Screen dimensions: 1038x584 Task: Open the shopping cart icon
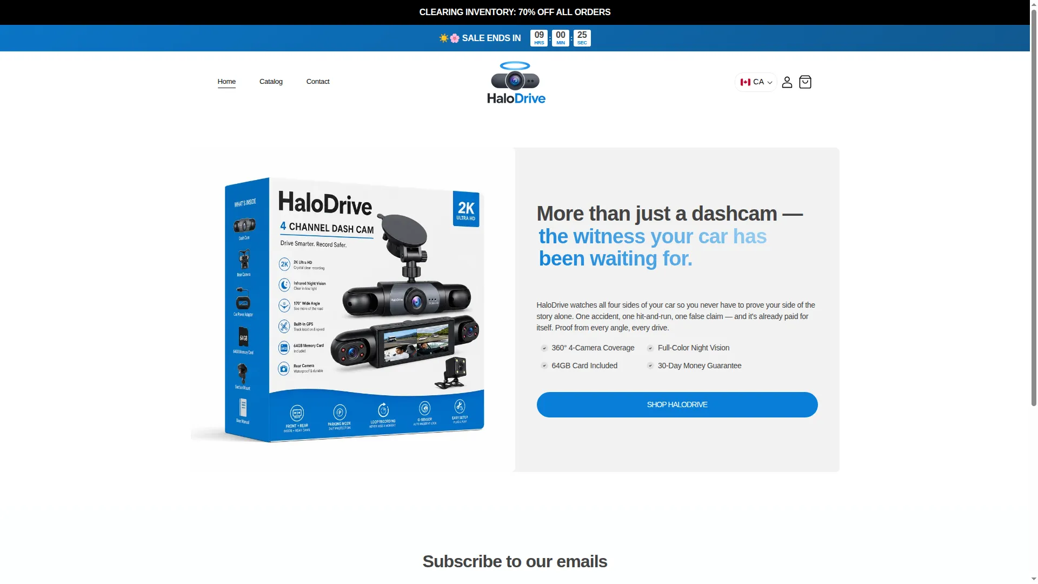(x=805, y=82)
